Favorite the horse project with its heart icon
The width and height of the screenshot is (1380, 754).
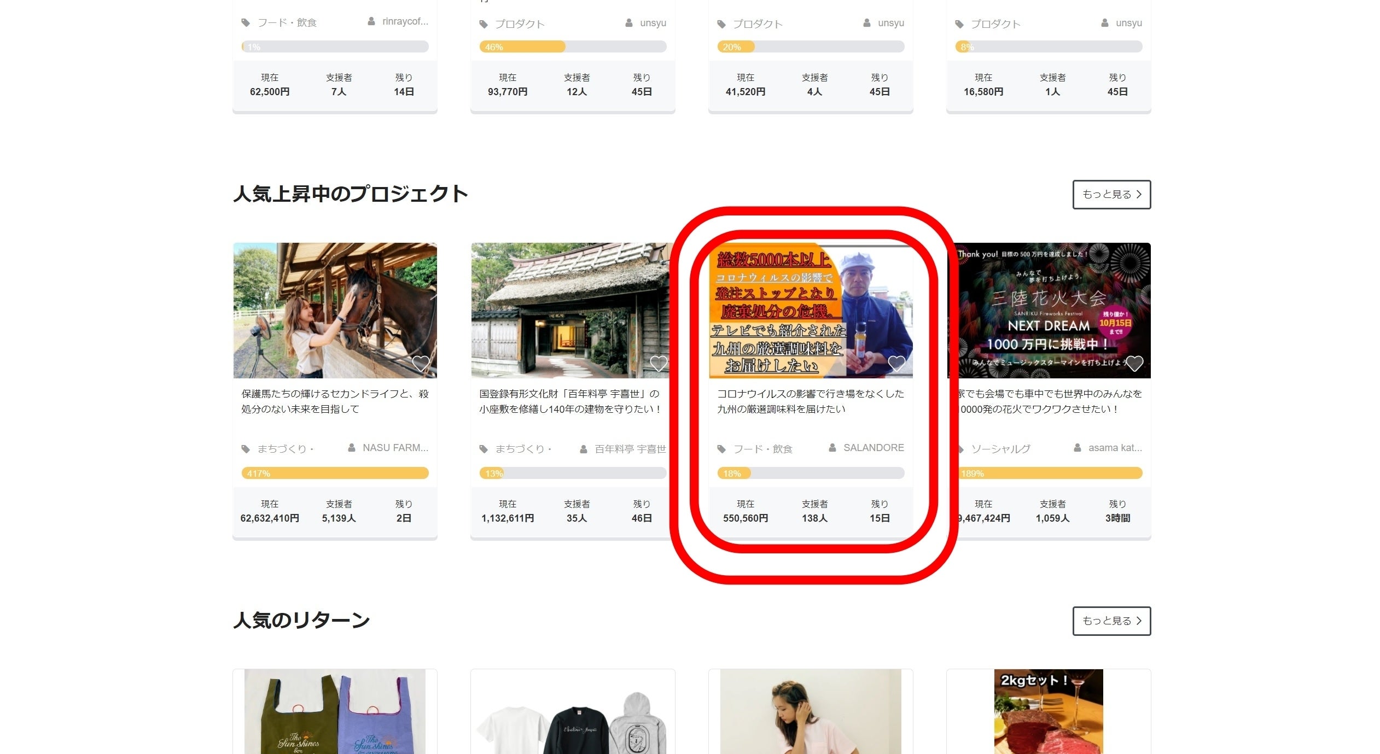click(x=420, y=364)
